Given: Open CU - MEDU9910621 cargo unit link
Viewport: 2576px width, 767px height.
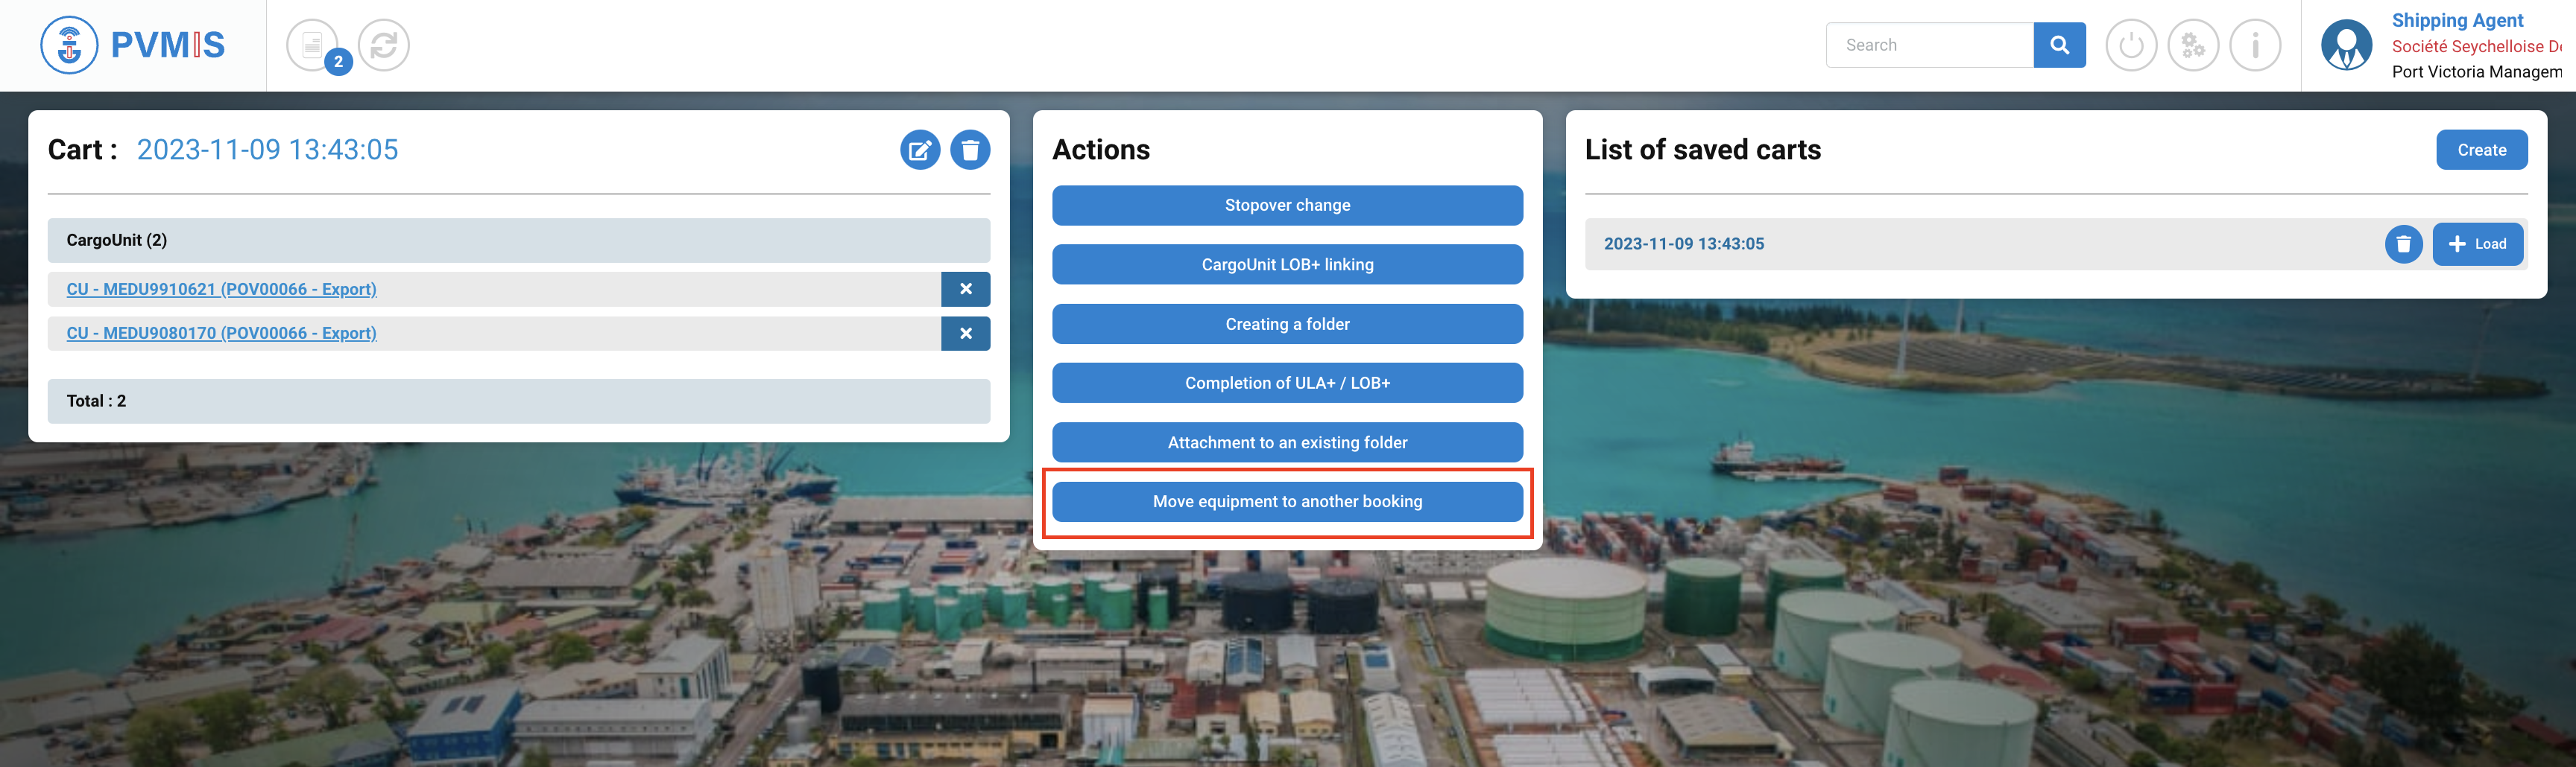Looking at the screenshot, I should tap(221, 289).
